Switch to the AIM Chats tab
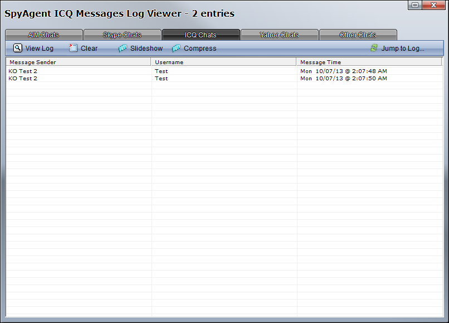 43,35
